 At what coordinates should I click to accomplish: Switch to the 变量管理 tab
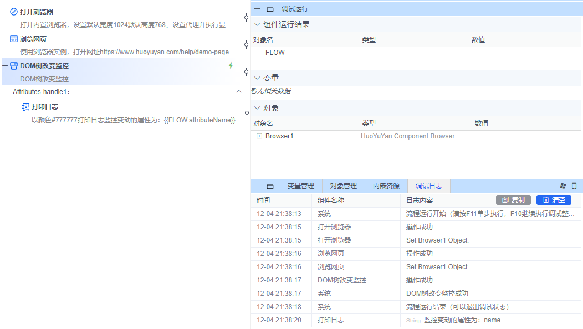(302, 186)
